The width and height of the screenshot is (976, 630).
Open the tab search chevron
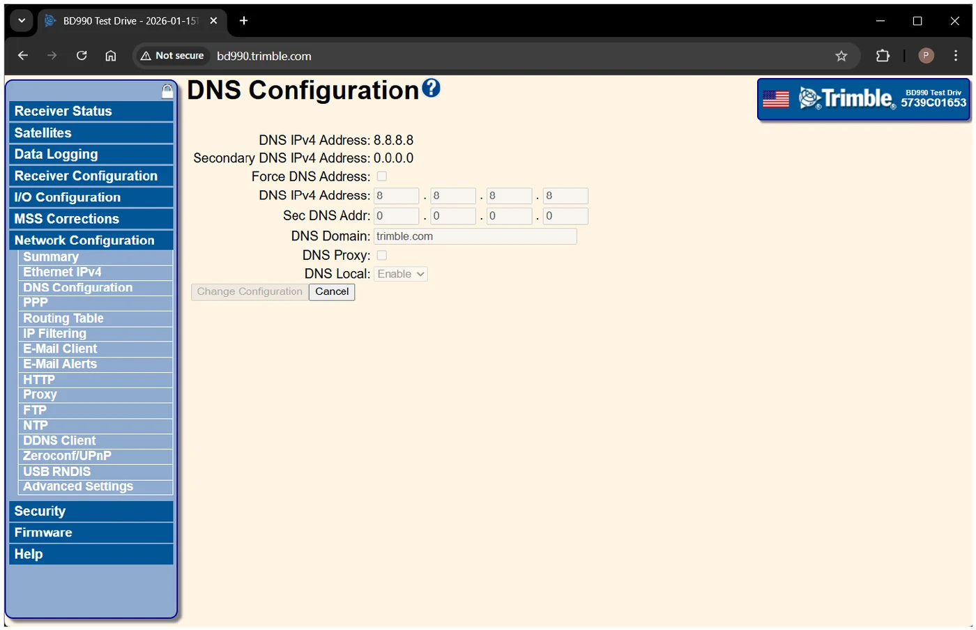[22, 21]
